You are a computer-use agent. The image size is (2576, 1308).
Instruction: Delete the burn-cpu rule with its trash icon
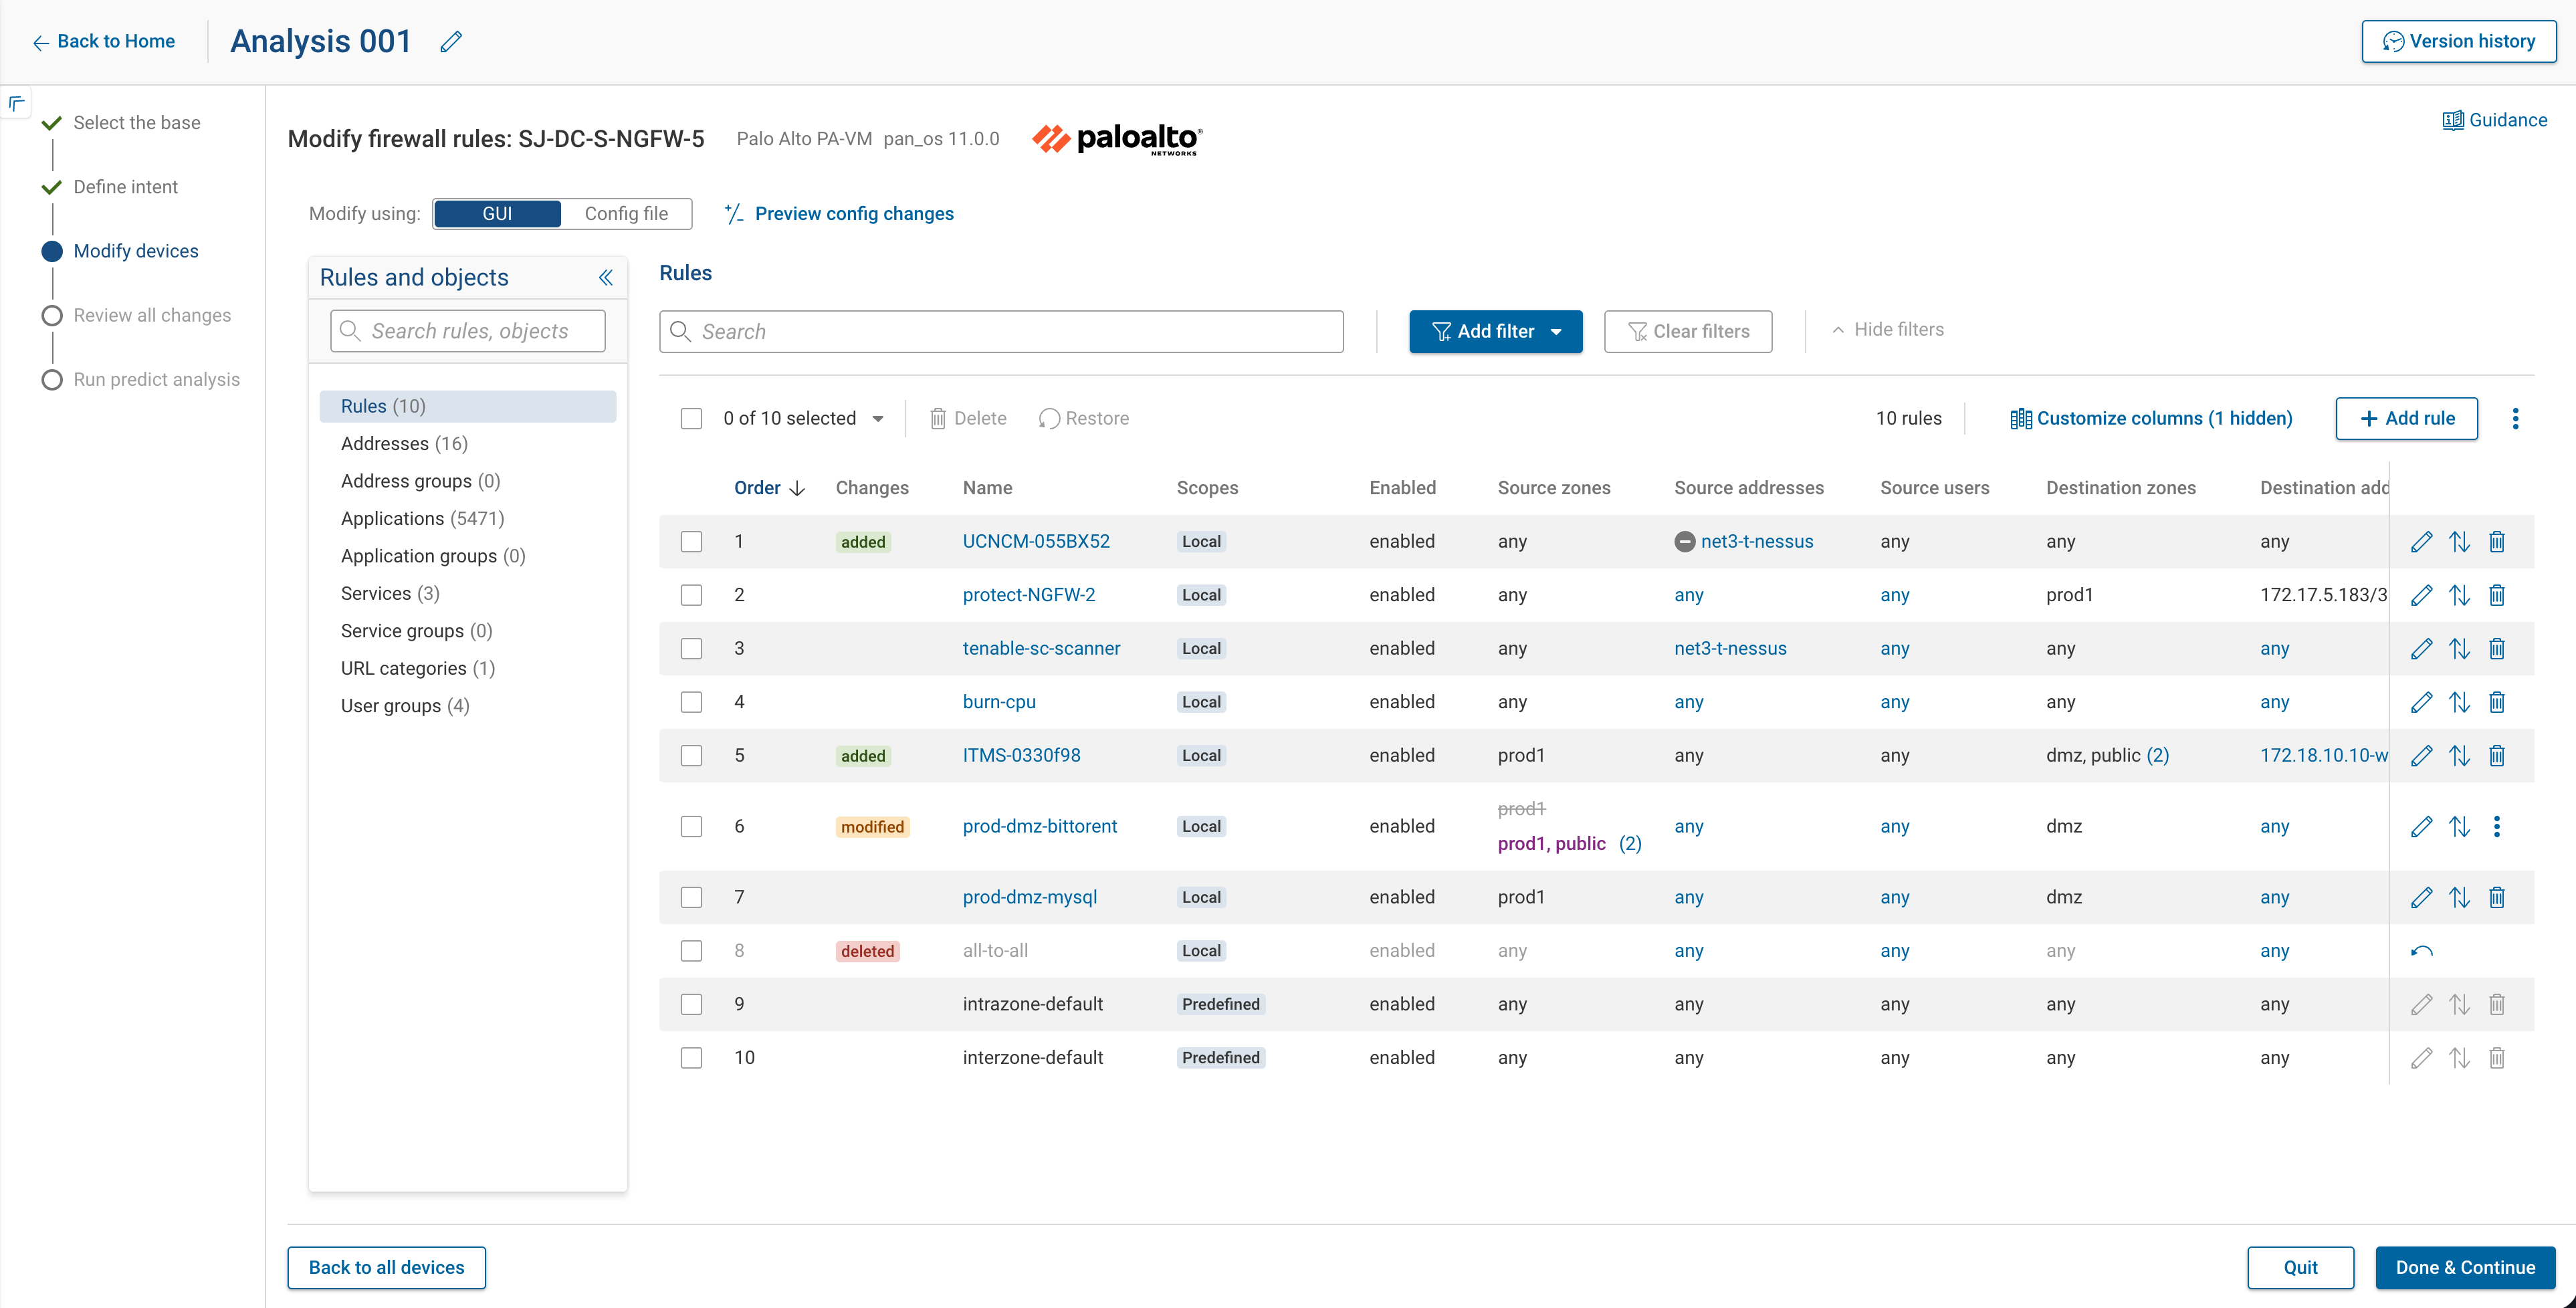click(2497, 702)
